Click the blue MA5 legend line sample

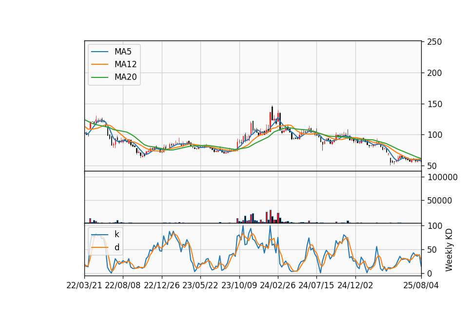99,52
